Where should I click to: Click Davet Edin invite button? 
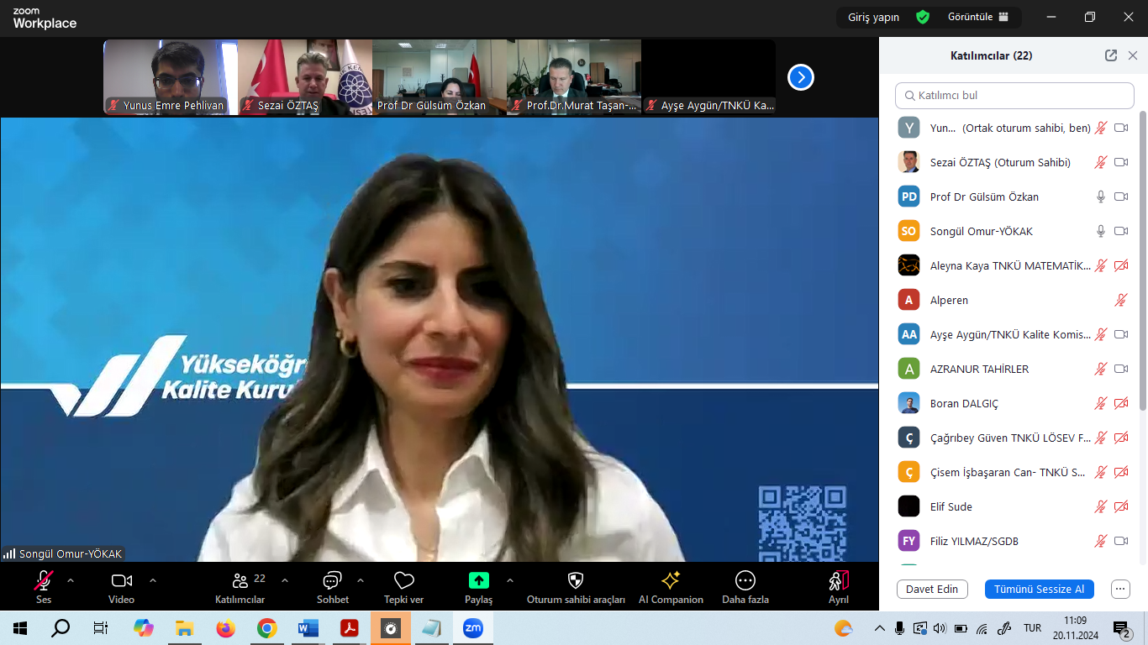(932, 589)
